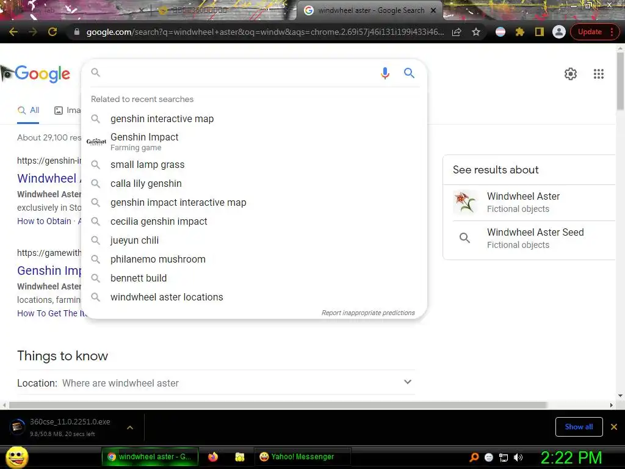This screenshot has height=469, width=625.
Task: Click the smiley face tray icon
Action: [489, 457]
